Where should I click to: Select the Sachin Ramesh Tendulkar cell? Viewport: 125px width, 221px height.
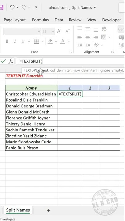click(x=31, y=130)
